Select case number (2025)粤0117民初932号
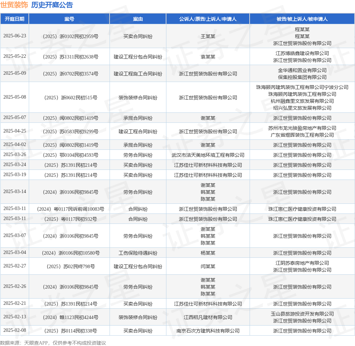Viewport: 355px width, 346px height. pyautogui.click(x=71, y=219)
